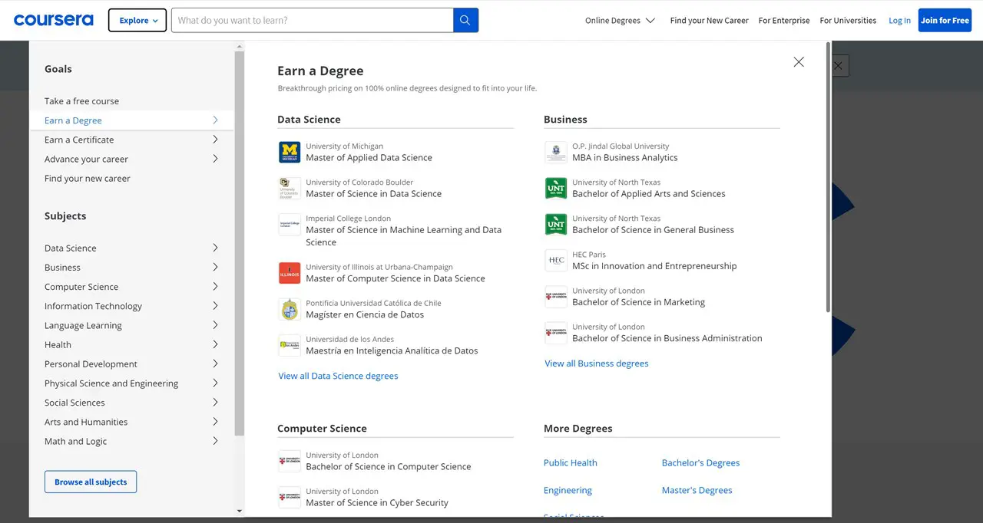The image size is (983, 523).
Task: Click UNT logo beside Applied Arts and Sciences
Action: (x=556, y=188)
